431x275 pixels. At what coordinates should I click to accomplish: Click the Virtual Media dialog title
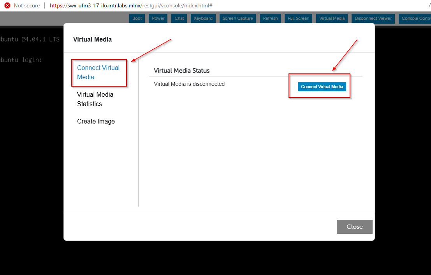point(92,39)
